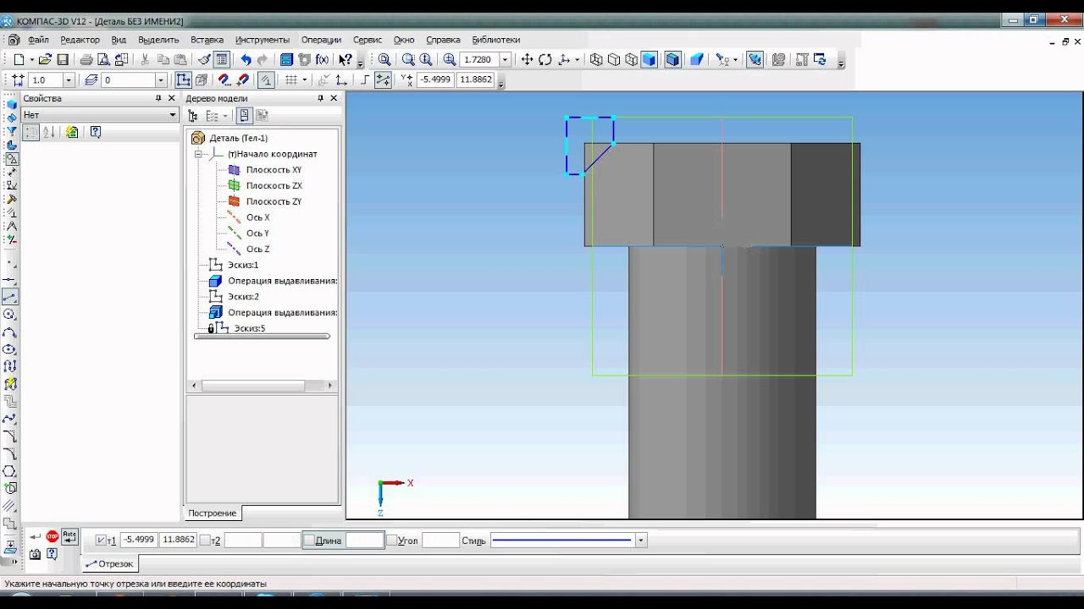
Task: Close the Дерево модели panel
Action: click(334, 98)
